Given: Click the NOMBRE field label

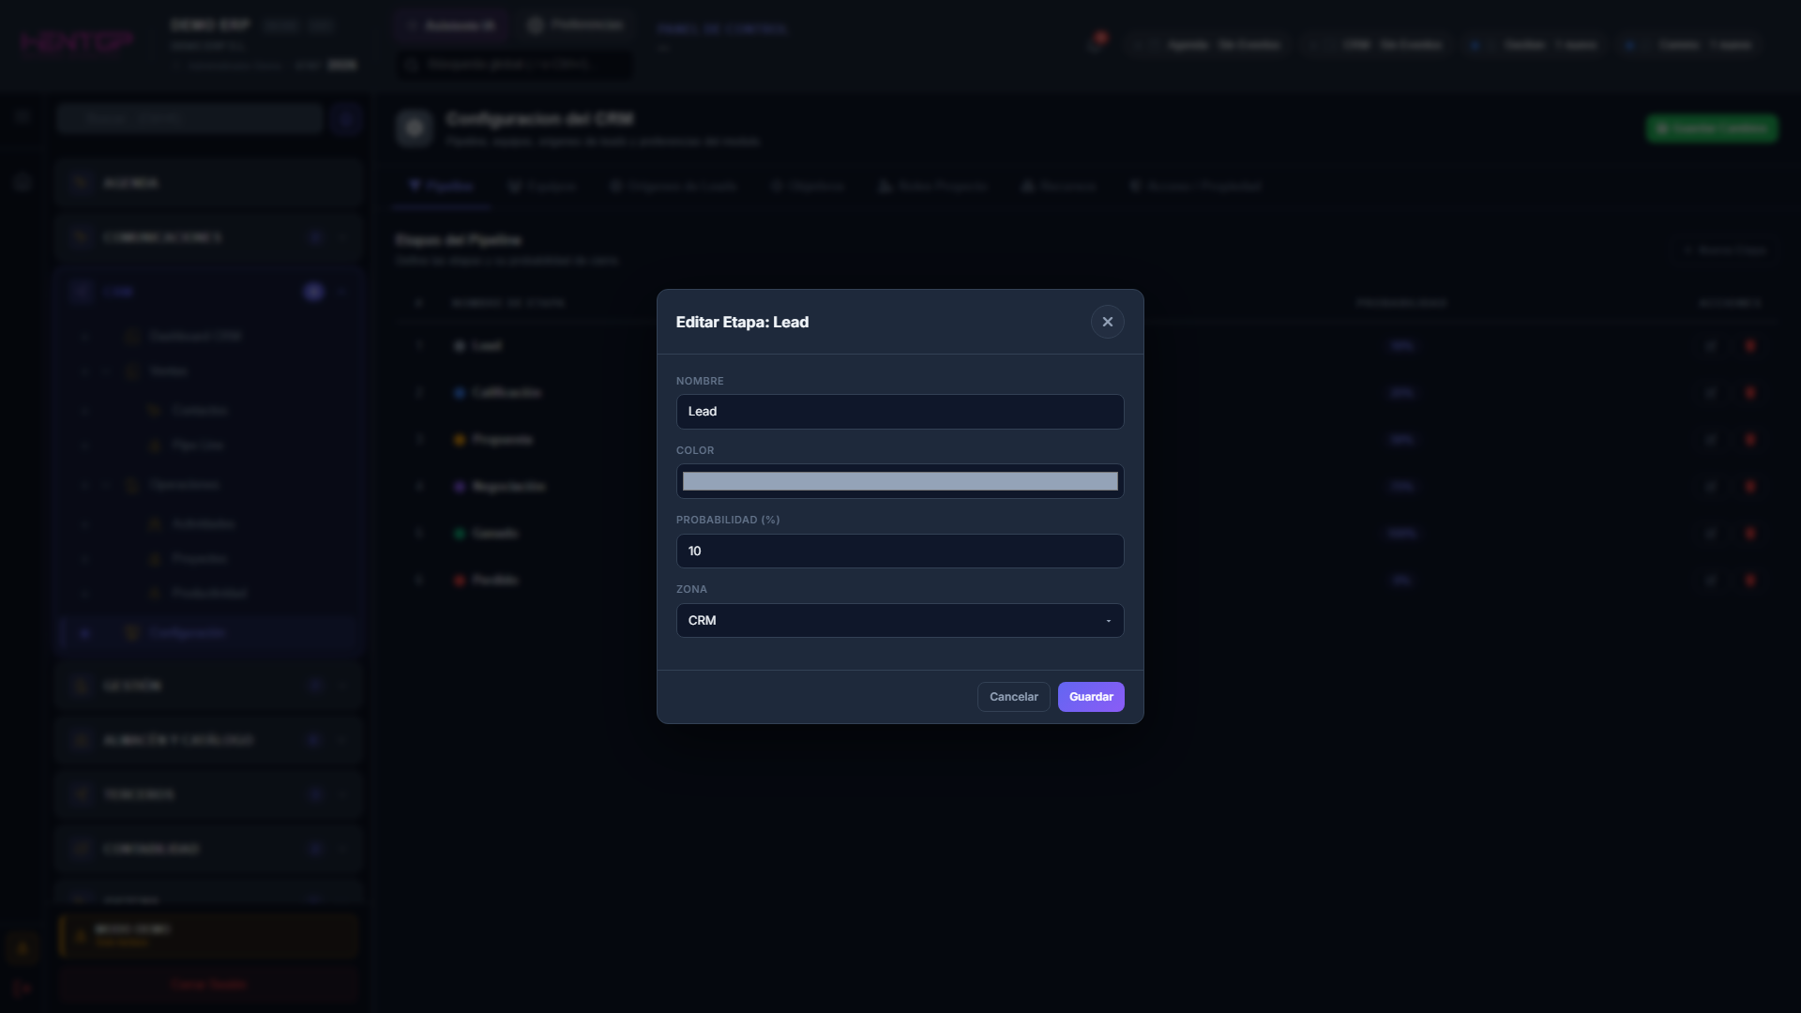Looking at the screenshot, I should 700,381.
